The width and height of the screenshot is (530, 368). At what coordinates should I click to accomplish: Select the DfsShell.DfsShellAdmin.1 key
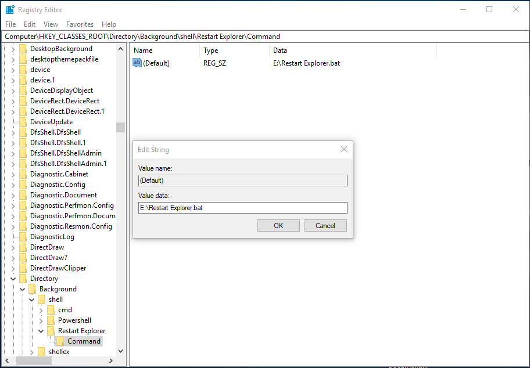click(x=68, y=164)
